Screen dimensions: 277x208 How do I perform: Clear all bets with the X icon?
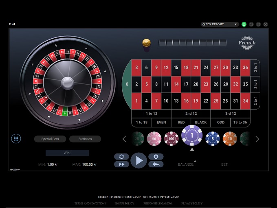pyautogui.click(x=156, y=157)
